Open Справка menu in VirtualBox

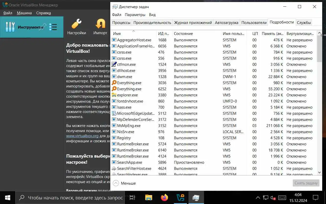[x=44, y=13]
